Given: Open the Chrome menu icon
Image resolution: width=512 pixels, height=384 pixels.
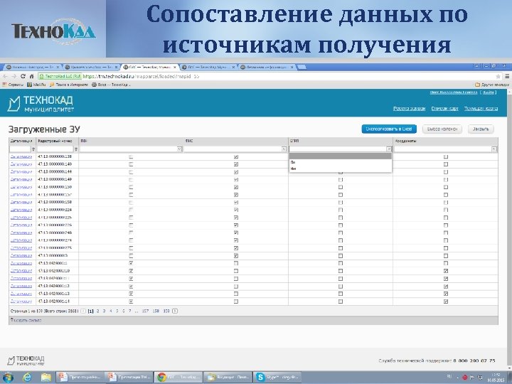Looking at the screenshot, I should [507, 76].
